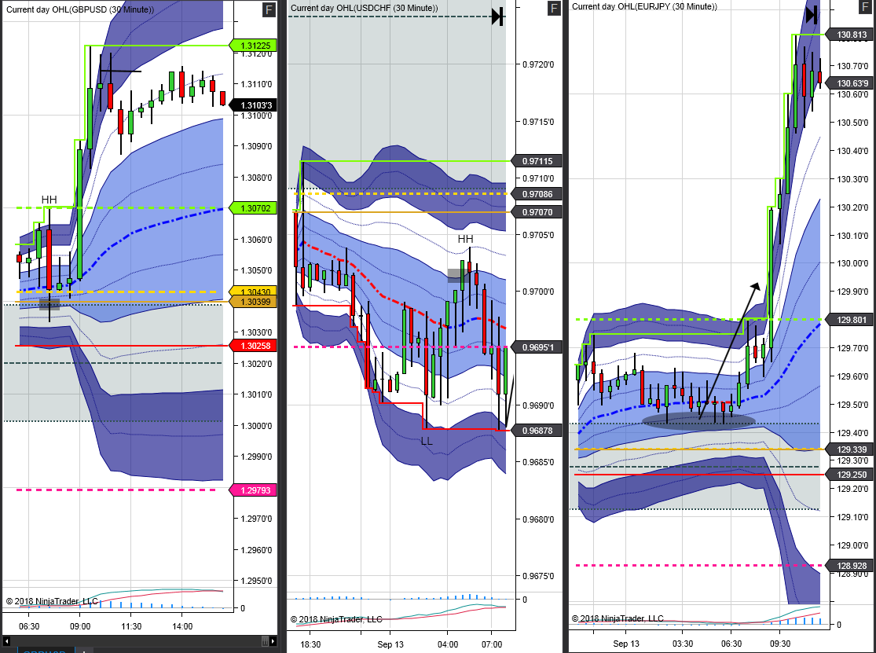The width and height of the screenshot is (876, 653).
Task: Click the 0.97070 price marker
Action: [537, 213]
